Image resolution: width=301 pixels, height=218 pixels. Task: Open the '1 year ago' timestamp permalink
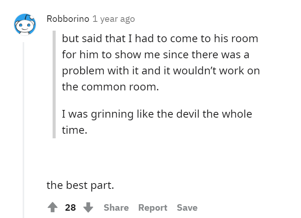tap(114, 19)
